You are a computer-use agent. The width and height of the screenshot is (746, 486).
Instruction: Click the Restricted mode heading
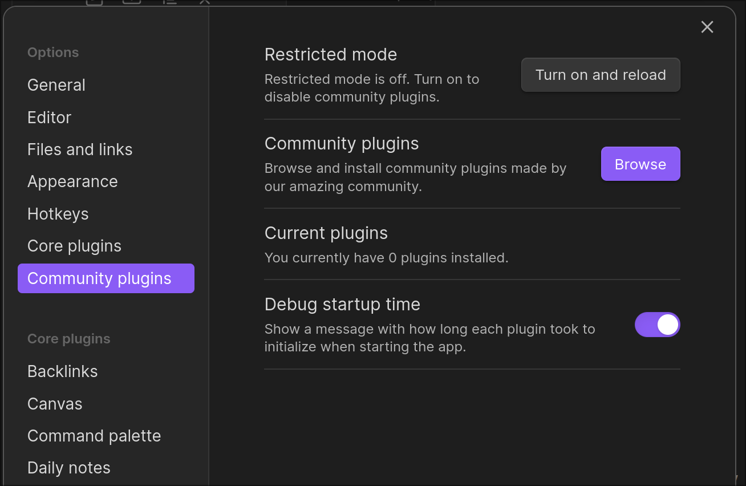pyautogui.click(x=331, y=55)
